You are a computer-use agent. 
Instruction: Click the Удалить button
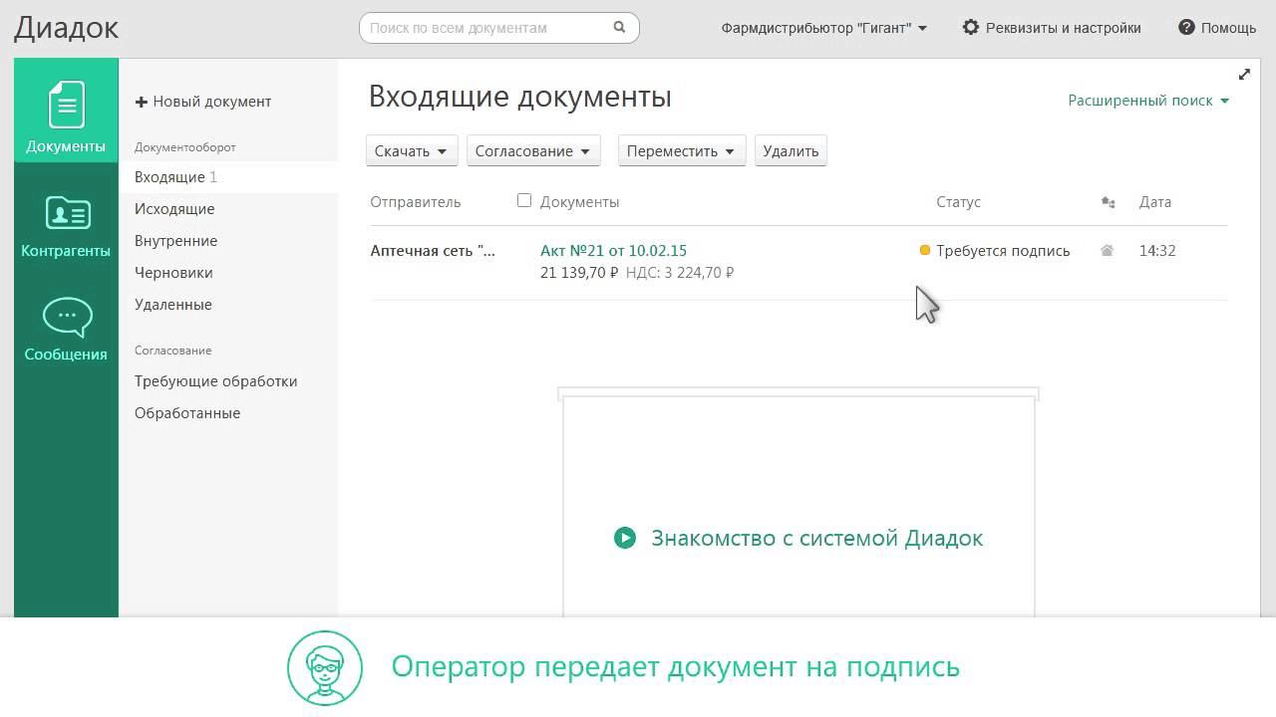pos(791,151)
